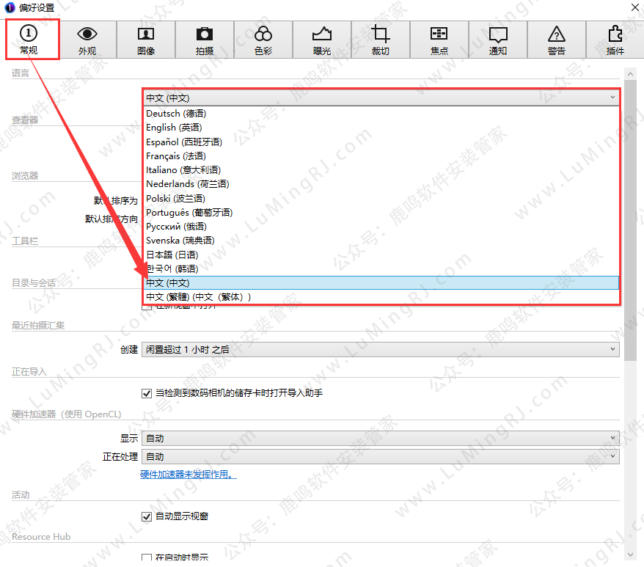Viewport: 644px width, 567px height.
Task: Click the vertical scrollbar on the right
Action: 630,220
